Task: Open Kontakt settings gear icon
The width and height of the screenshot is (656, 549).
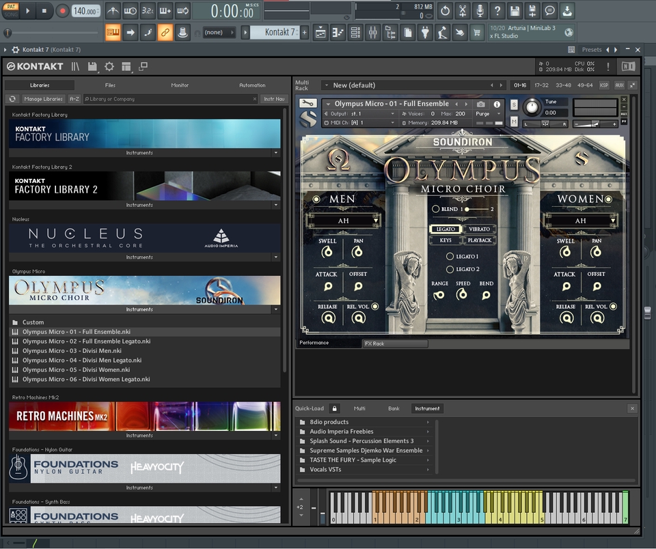Action: coord(109,66)
